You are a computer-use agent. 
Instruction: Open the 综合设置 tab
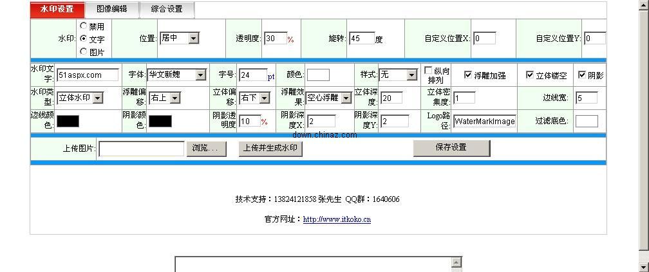[x=167, y=9]
